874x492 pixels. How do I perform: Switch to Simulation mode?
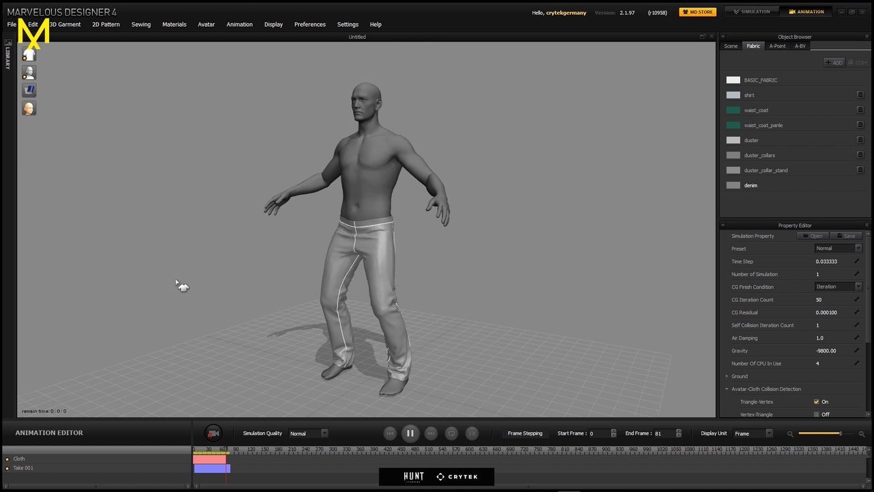(x=751, y=12)
